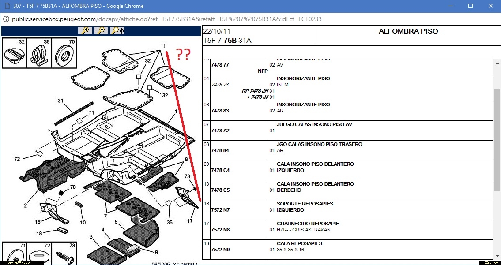Activate the zoom-and-pan magnifier tool
The width and height of the screenshot is (501, 265).
[117, 31]
